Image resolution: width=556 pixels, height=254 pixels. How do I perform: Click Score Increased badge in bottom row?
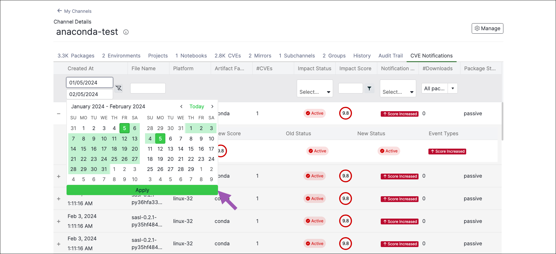point(399,244)
